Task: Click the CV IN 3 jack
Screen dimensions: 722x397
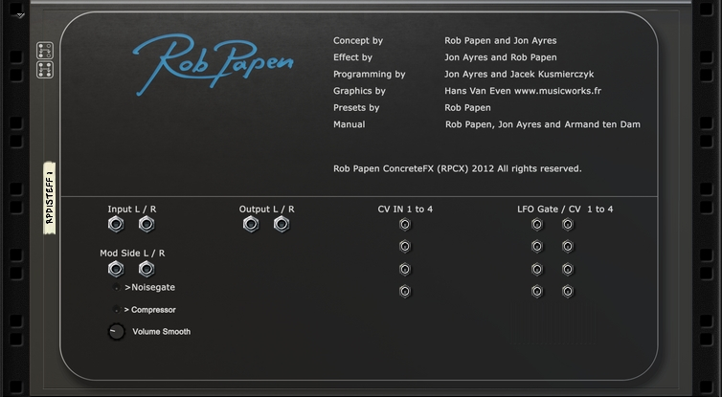Action: click(405, 269)
